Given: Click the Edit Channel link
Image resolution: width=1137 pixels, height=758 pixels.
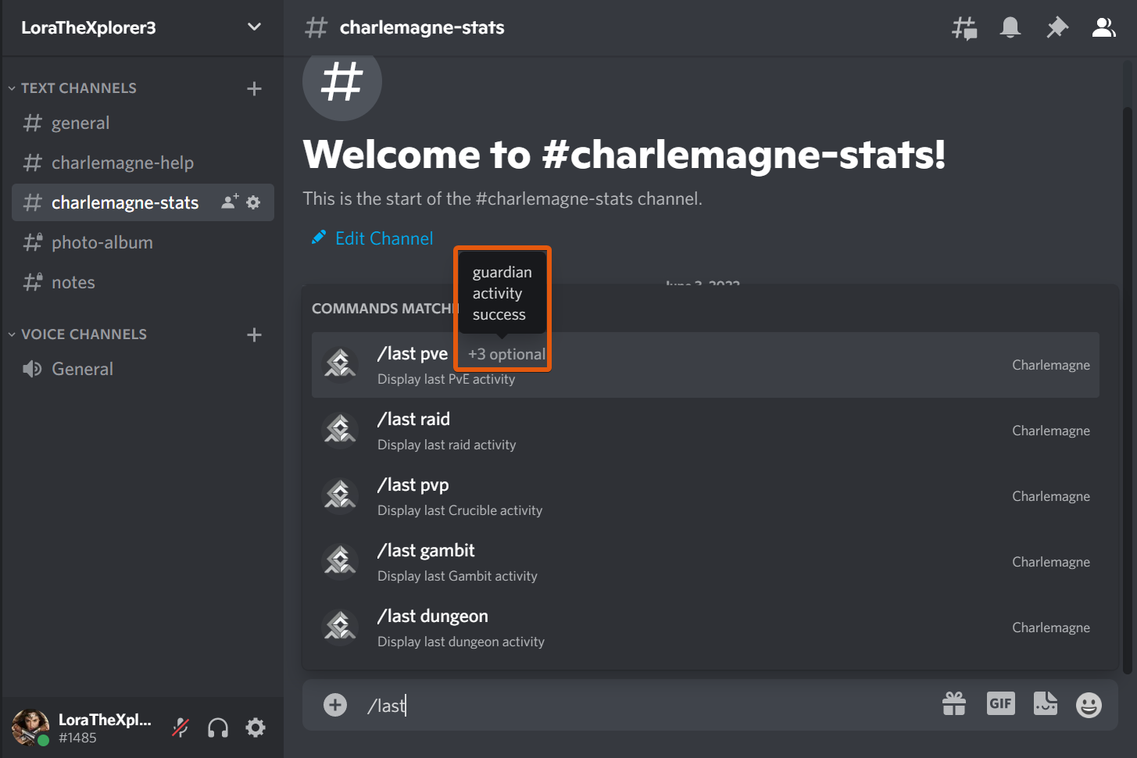Looking at the screenshot, I should coord(373,238).
